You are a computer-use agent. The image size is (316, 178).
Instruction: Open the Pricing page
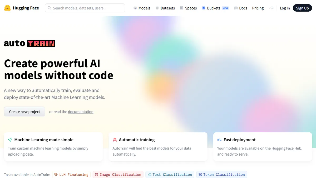258,8
